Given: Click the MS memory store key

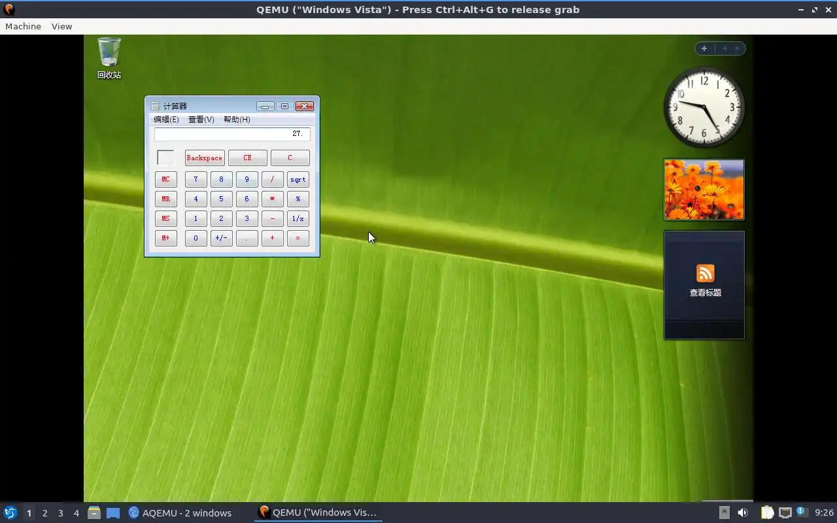Looking at the screenshot, I should click(166, 218).
